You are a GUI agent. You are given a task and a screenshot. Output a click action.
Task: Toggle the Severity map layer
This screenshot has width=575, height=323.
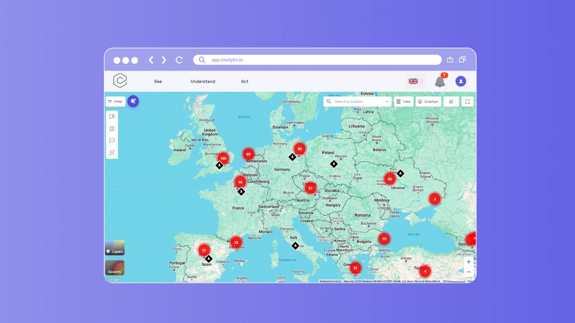click(x=114, y=268)
